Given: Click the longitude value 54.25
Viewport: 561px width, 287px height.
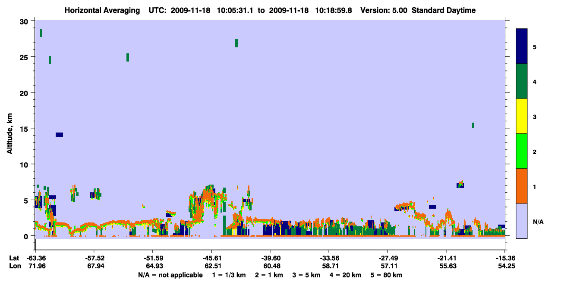Looking at the screenshot, I should 506,266.
